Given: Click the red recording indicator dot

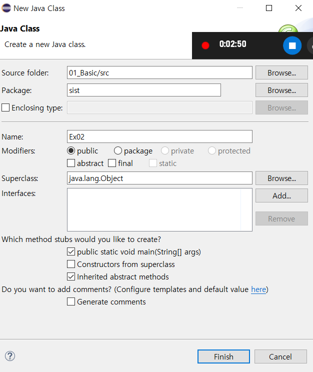Looking at the screenshot, I should (x=205, y=45).
